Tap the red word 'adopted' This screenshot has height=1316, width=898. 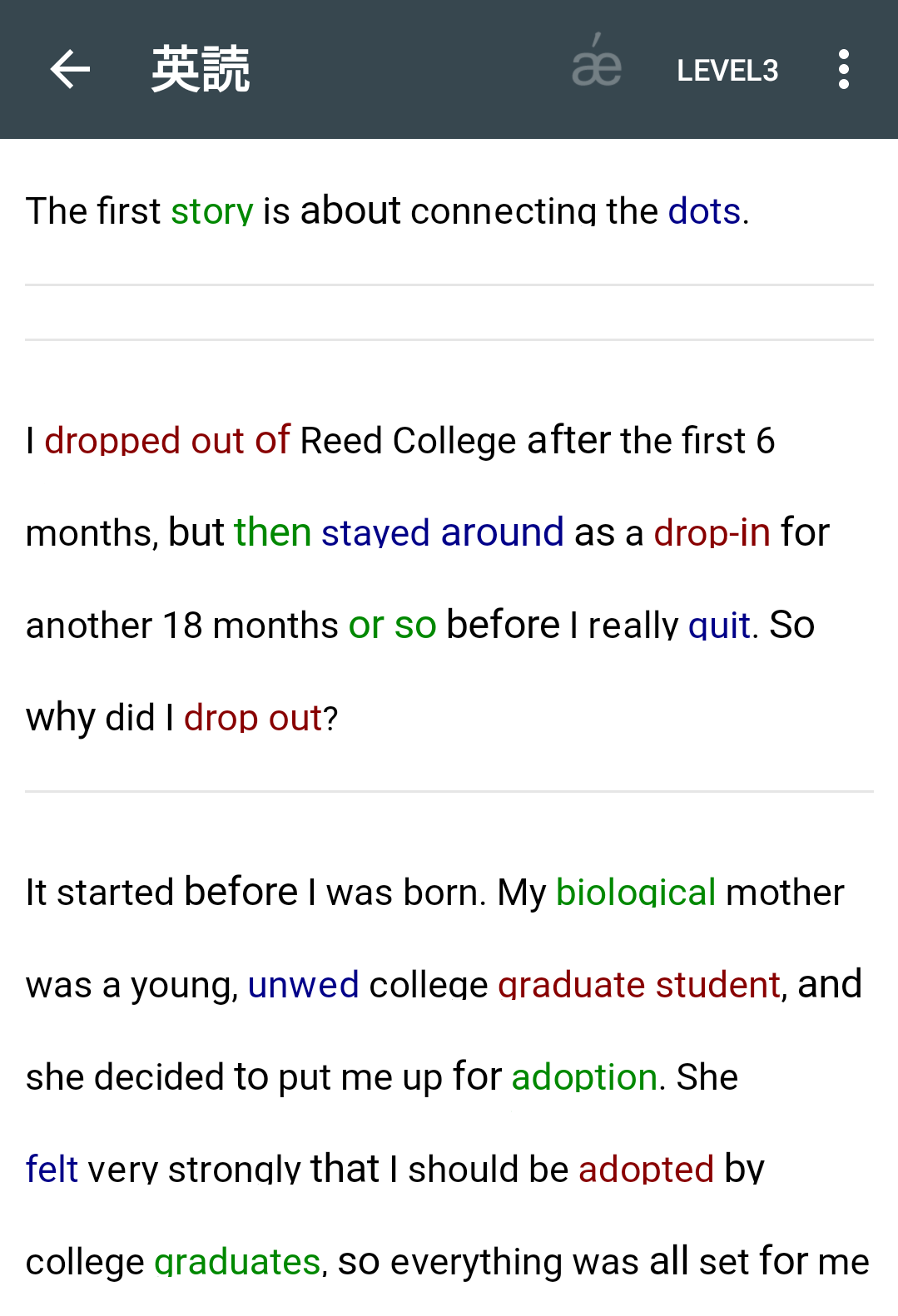click(x=647, y=1170)
